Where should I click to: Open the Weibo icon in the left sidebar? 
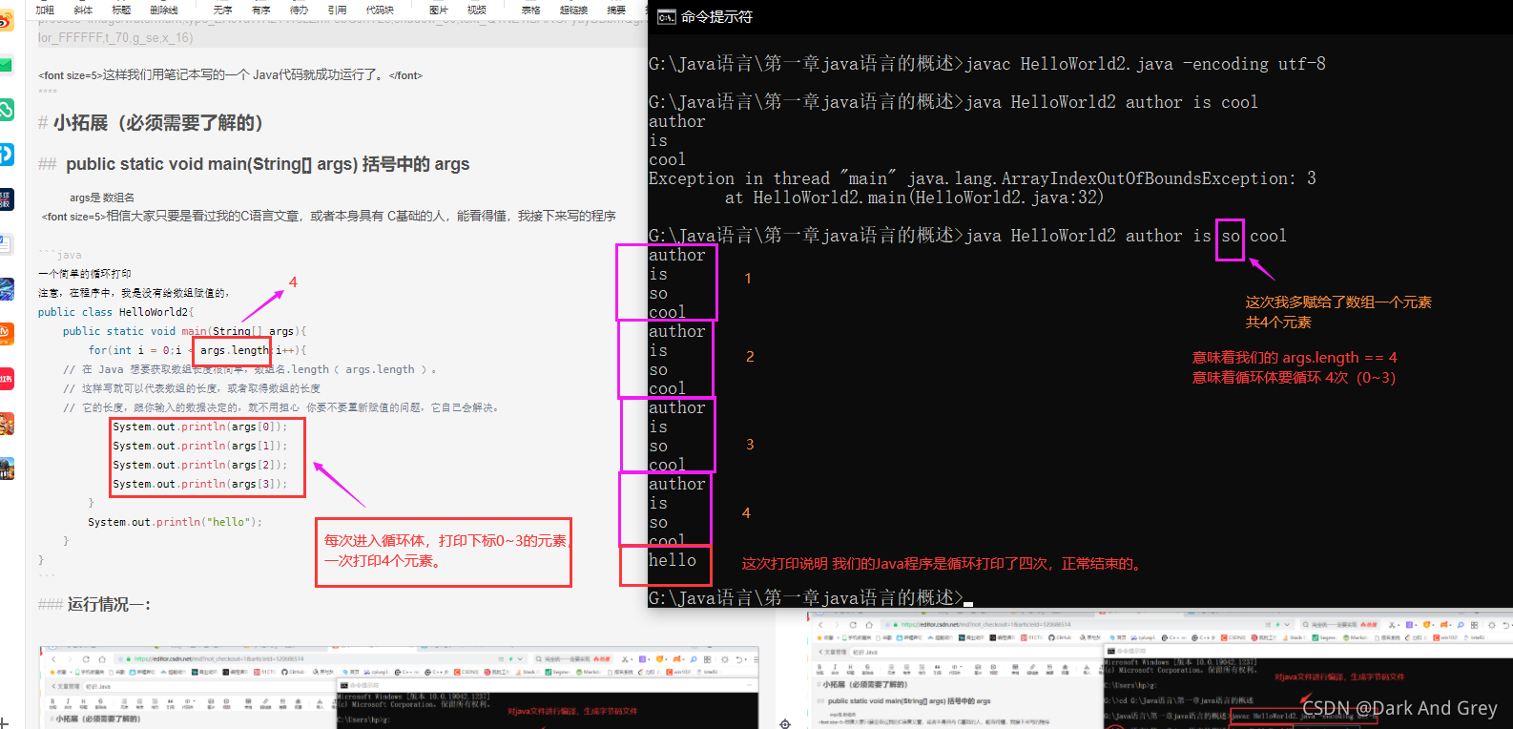pos(6,21)
